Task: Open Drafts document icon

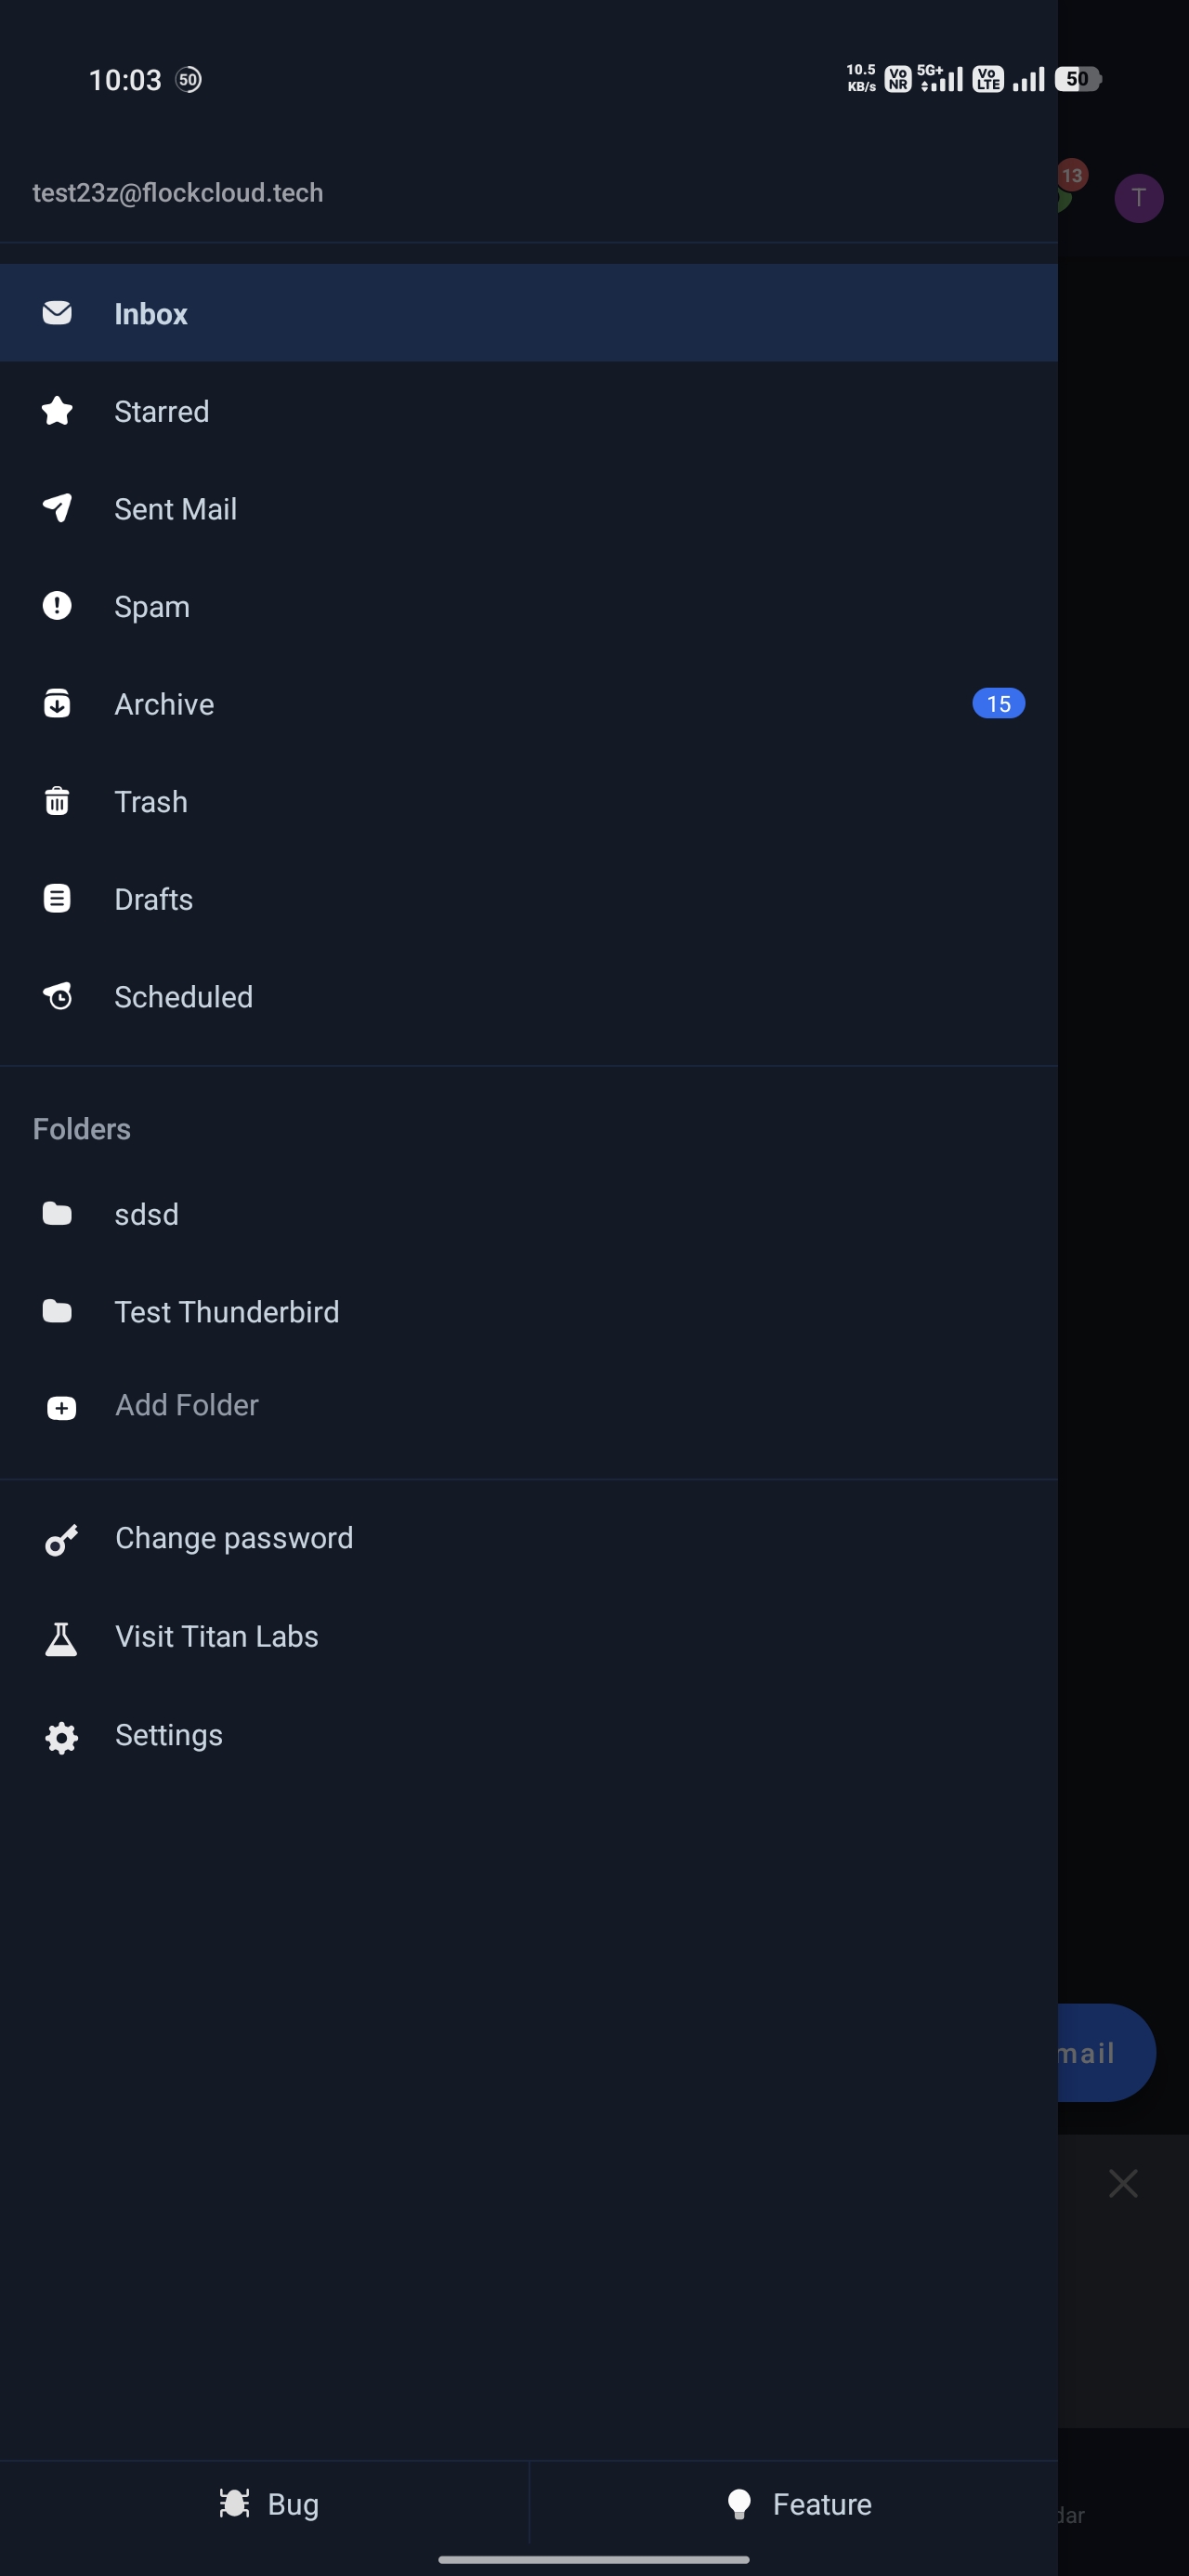Action: (x=57, y=899)
